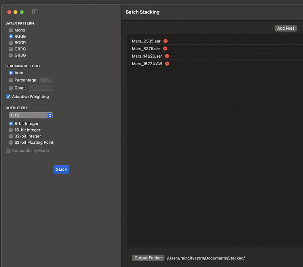Viewport: 303px width, 267px height.
Task: Click the Output Folder button
Action: tap(148, 258)
